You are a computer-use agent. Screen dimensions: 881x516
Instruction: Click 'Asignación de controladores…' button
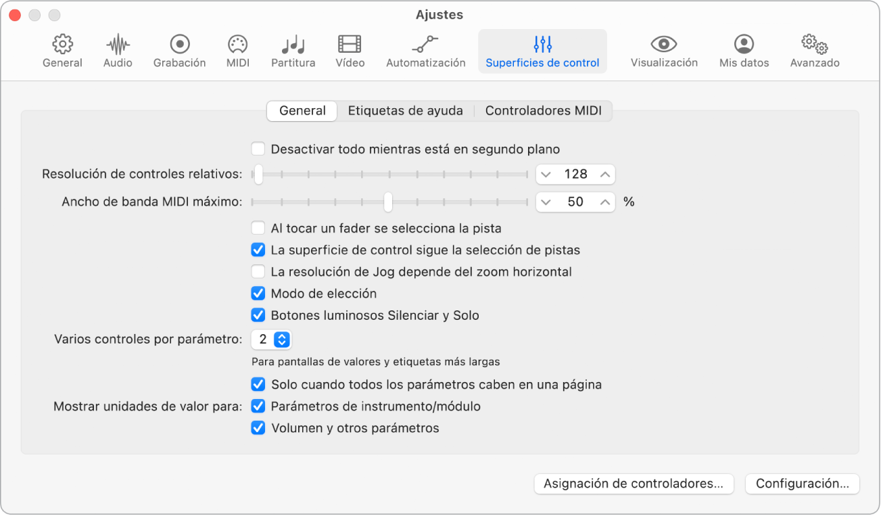point(633,484)
